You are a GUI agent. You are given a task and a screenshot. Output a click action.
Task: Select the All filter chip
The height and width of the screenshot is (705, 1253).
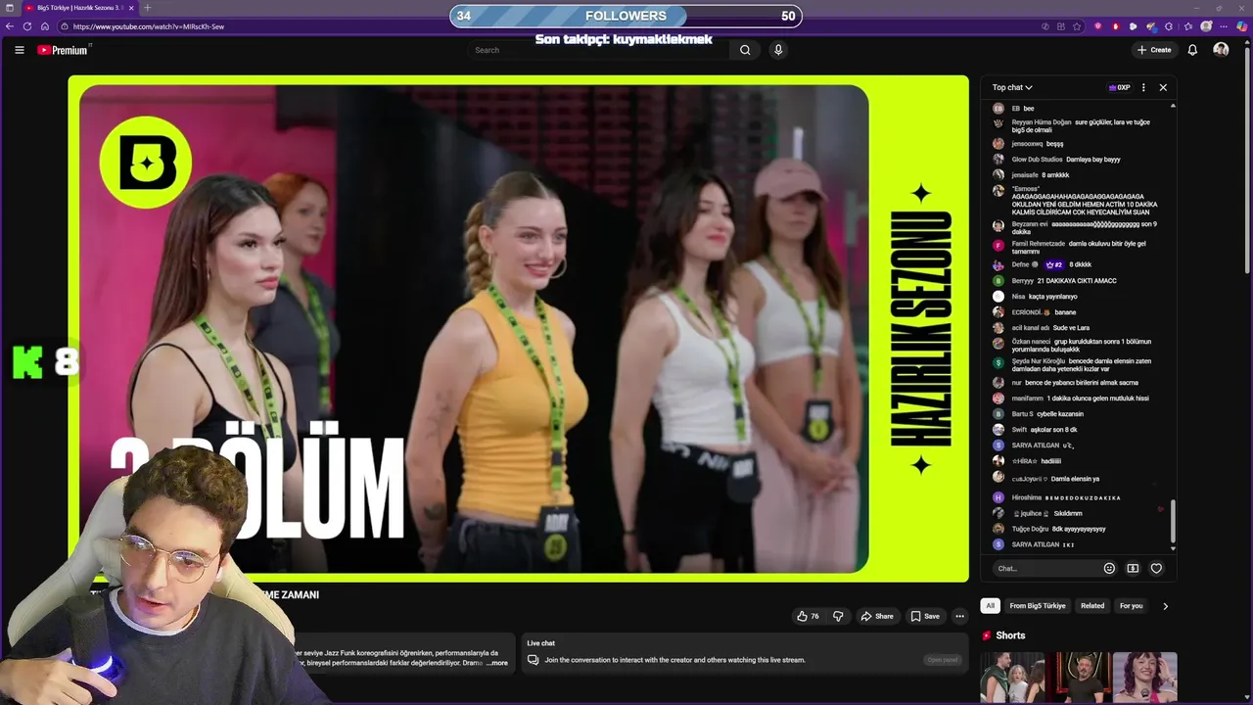tap(990, 606)
